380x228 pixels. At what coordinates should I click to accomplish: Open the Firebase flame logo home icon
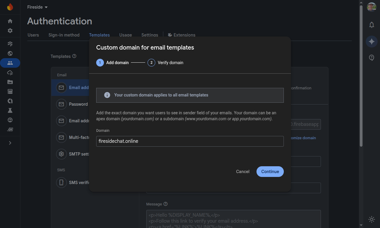(10, 7)
